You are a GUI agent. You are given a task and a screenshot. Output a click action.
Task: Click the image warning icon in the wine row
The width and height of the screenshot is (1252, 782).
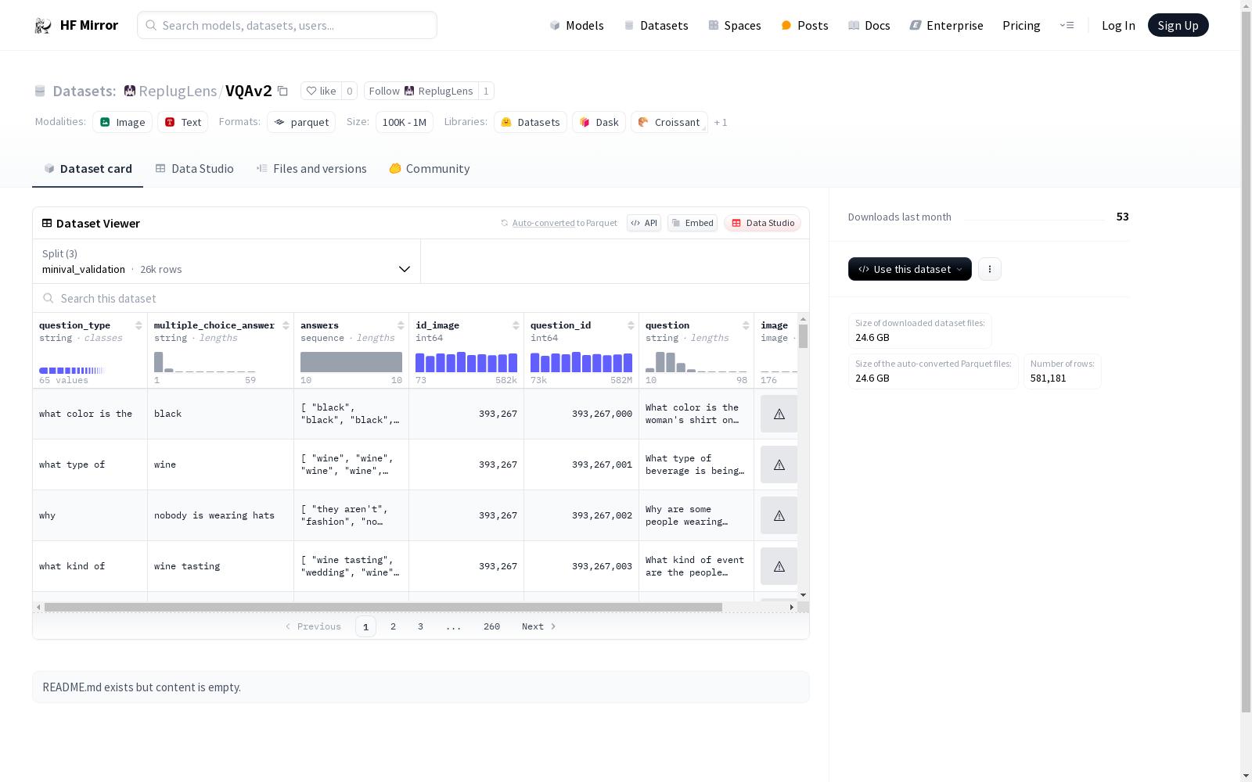[779, 465]
